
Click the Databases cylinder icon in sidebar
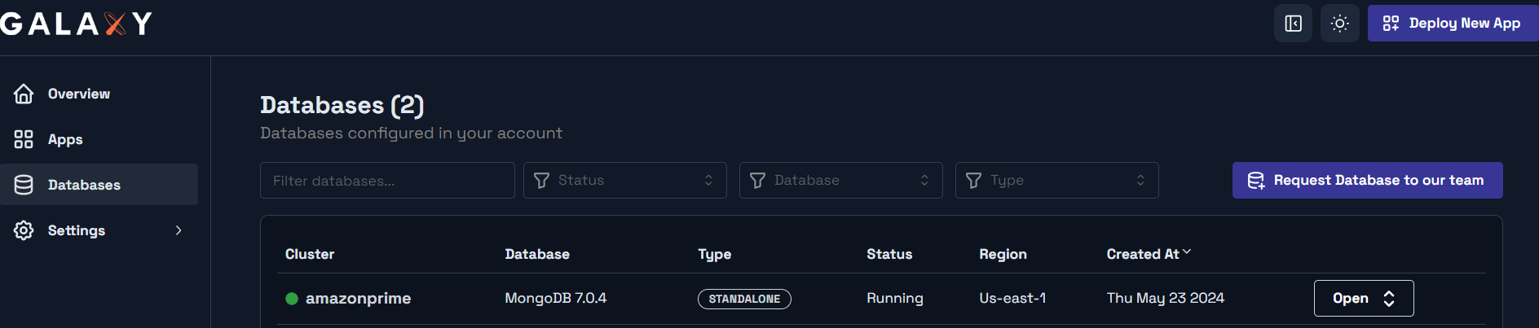(24, 185)
